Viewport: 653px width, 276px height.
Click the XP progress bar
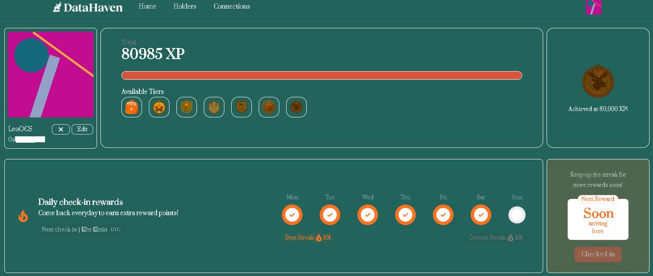pos(322,76)
